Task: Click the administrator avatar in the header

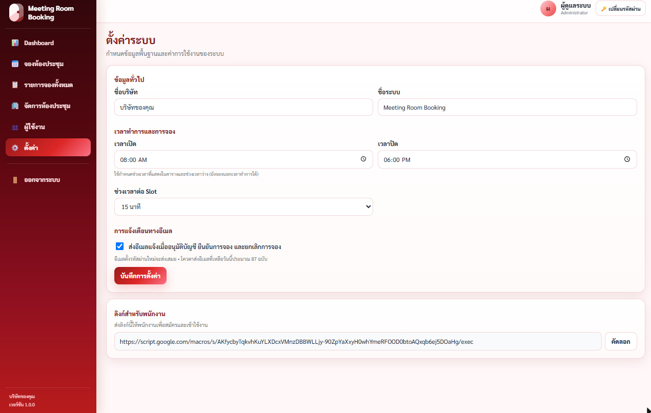Action: pos(548,9)
